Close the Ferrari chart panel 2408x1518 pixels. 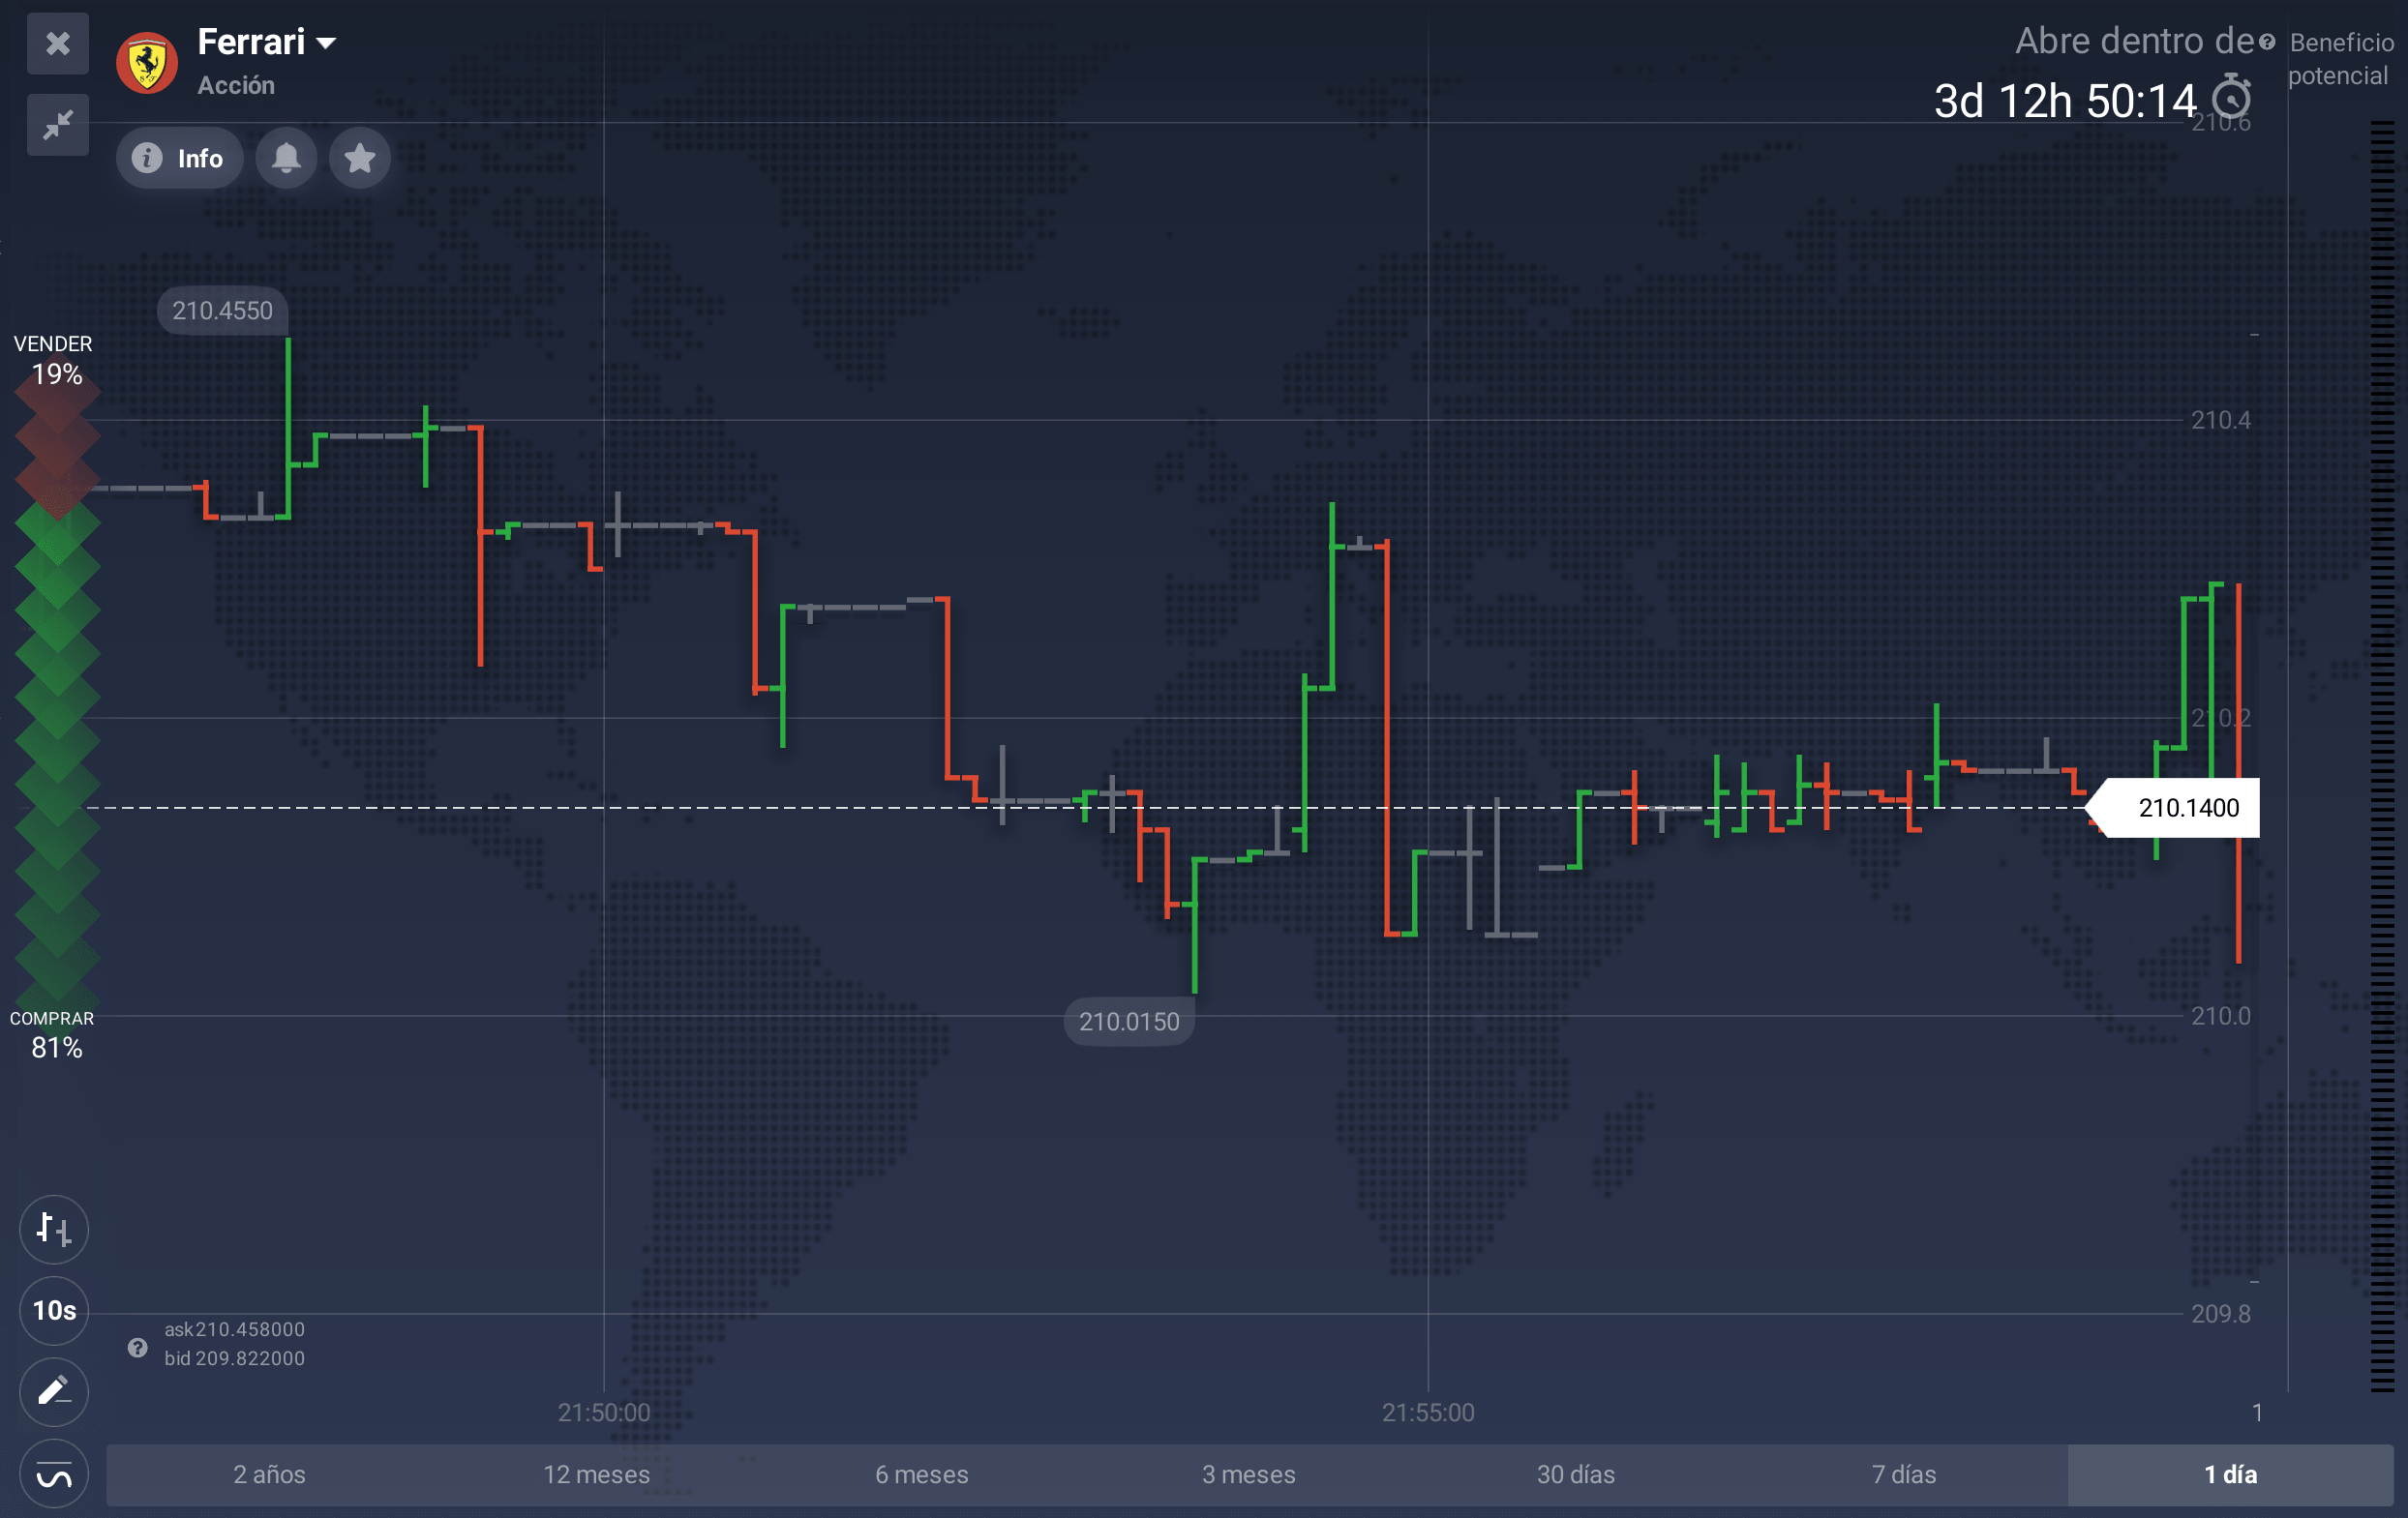[58, 44]
